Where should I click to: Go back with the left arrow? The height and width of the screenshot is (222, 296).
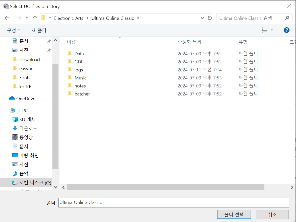[7, 18]
